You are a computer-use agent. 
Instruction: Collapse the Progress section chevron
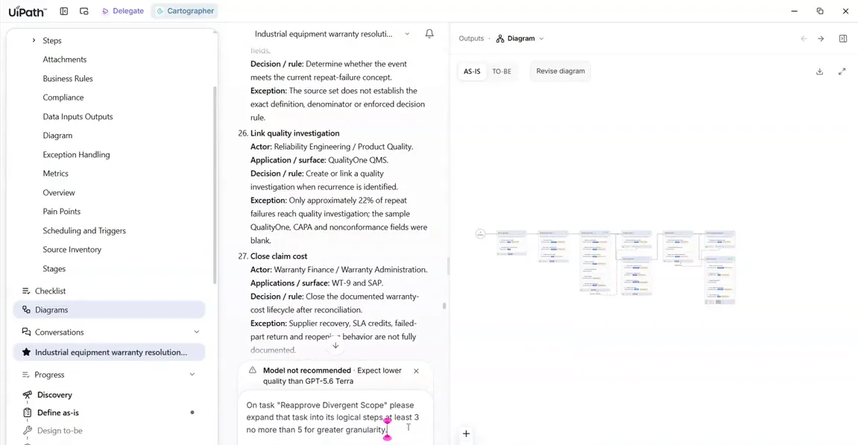tap(192, 374)
